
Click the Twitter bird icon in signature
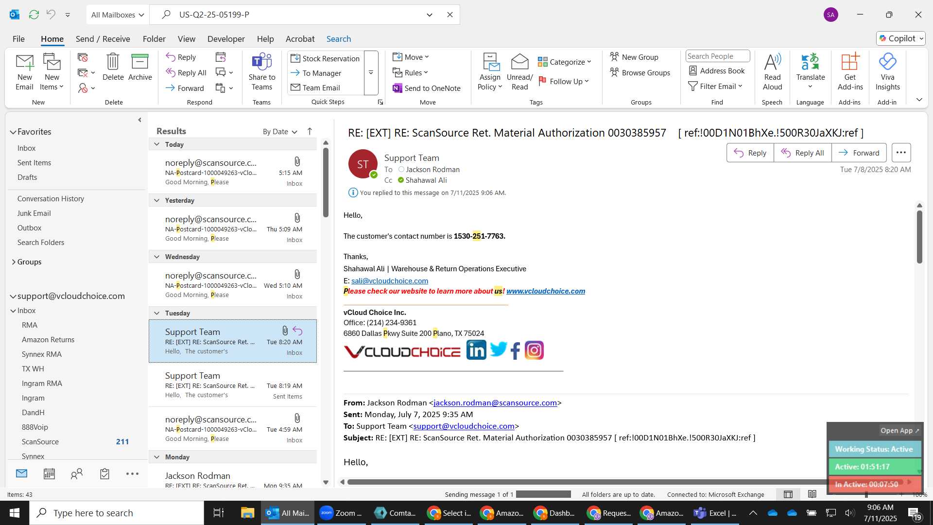tap(498, 349)
